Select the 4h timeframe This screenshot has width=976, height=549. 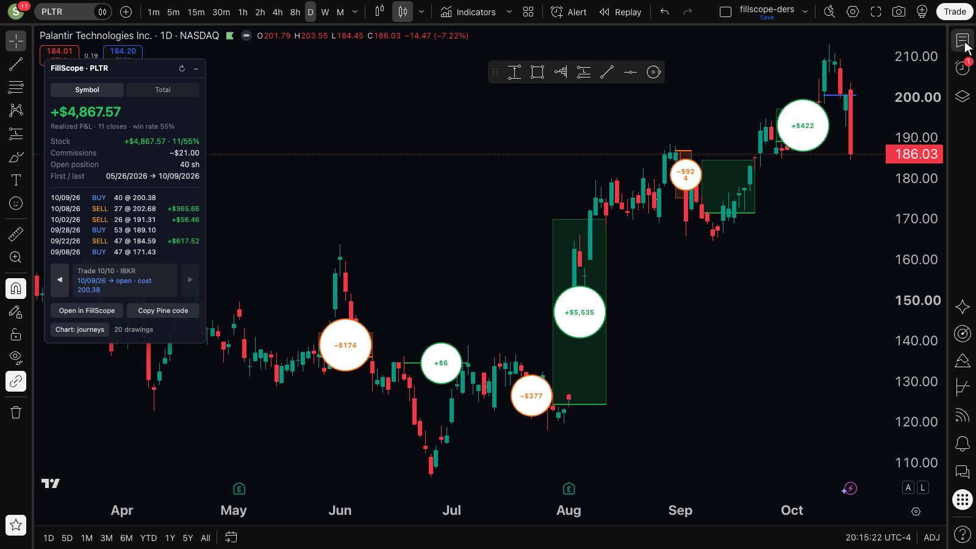pos(278,12)
